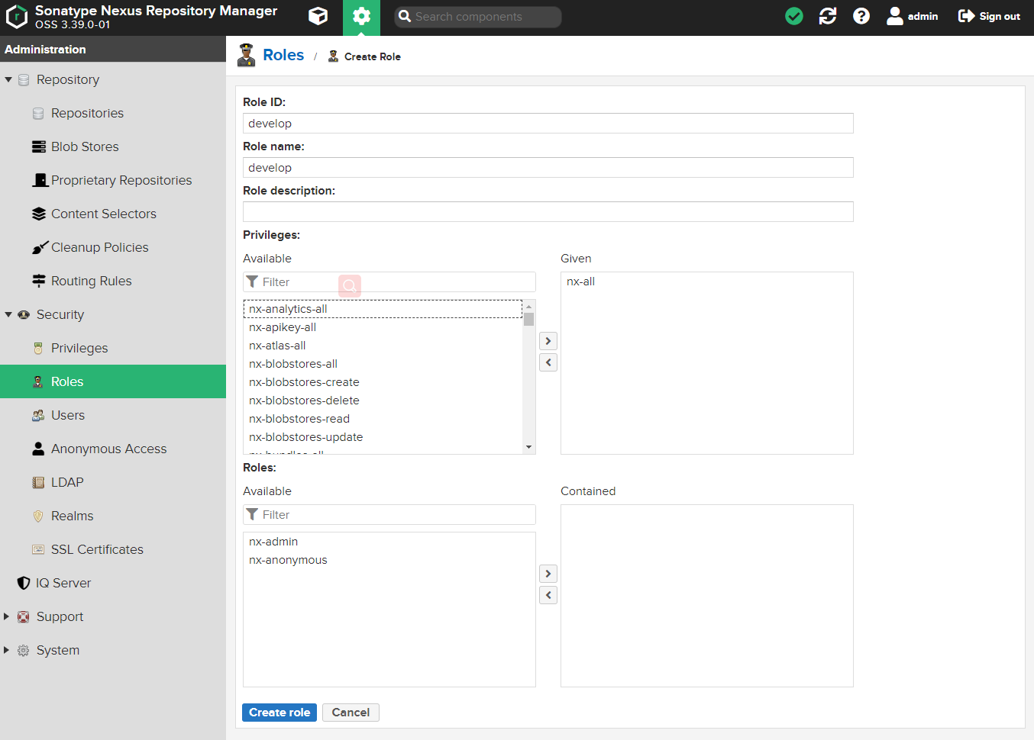The width and height of the screenshot is (1034, 740).
Task: Open Users in the sidebar
Action: [113, 415]
